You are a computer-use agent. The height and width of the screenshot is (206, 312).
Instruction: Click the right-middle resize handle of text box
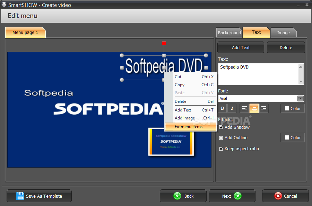206,68
